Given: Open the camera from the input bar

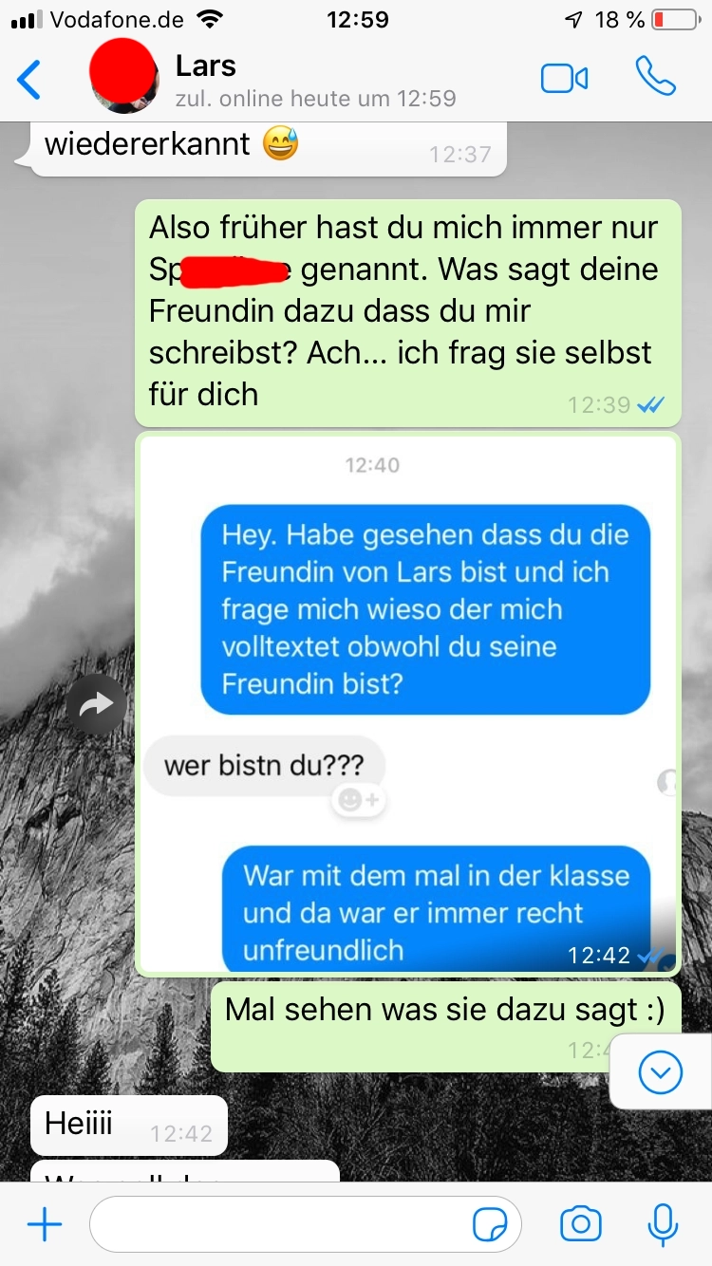Looking at the screenshot, I should [580, 1224].
